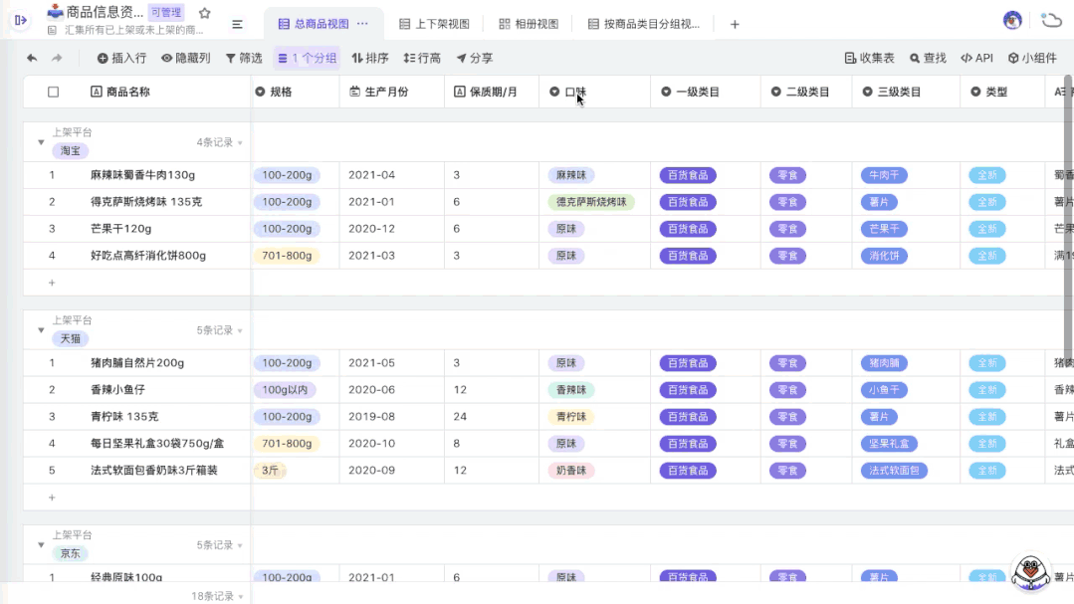Click the undo arrow icon
This screenshot has width=1074, height=604.
point(31,58)
